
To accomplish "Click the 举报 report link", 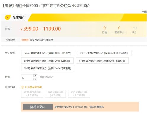I will 144,12.
